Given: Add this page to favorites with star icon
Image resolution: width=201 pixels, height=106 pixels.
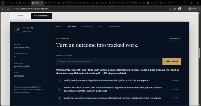Looking at the screenshot, I should coord(170,9).
